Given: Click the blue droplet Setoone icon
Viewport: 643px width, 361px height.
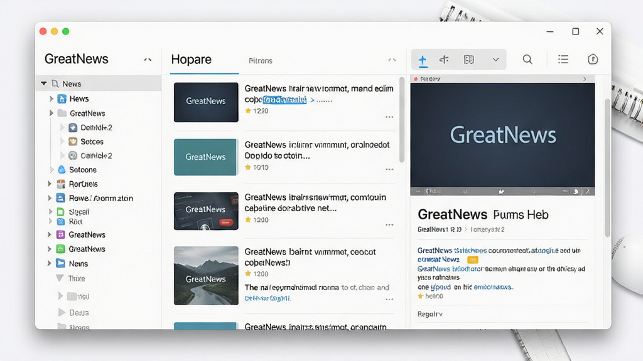Looking at the screenshot, I should tap(62, 169).
